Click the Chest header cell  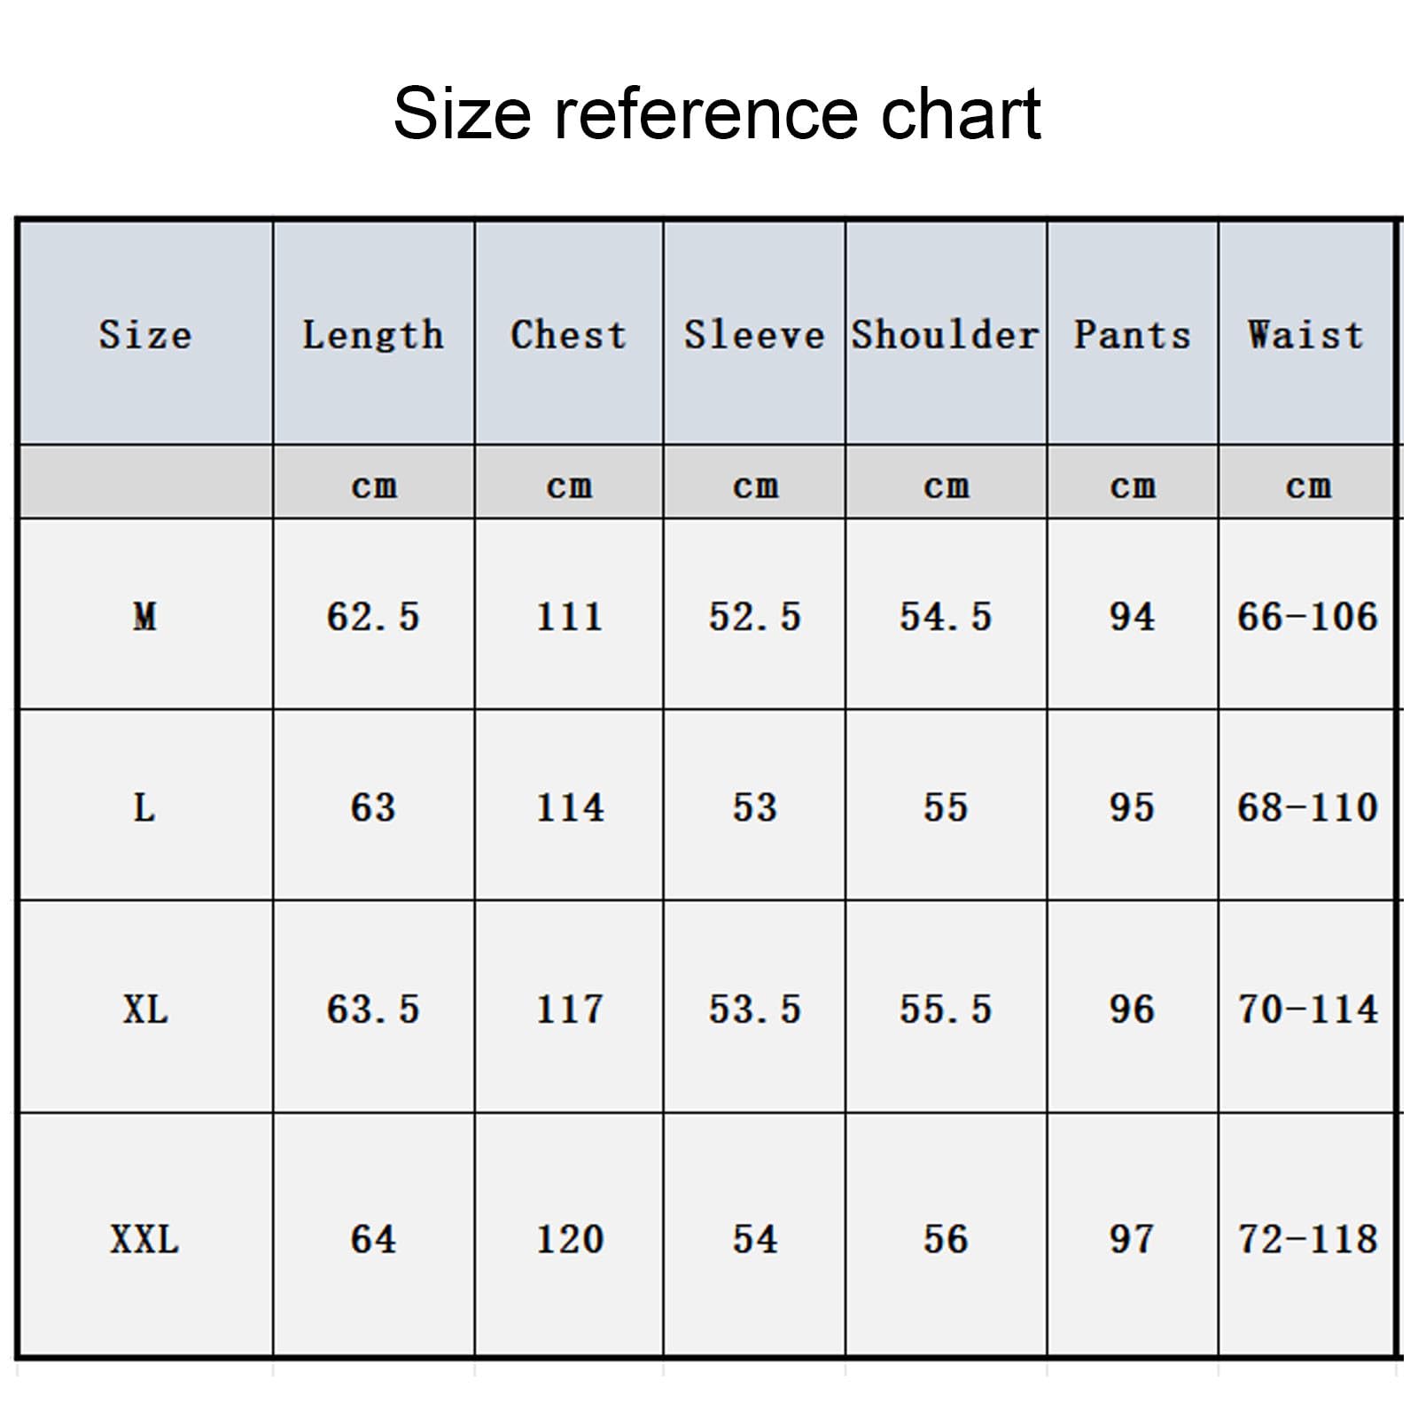(x=568, y=334)
